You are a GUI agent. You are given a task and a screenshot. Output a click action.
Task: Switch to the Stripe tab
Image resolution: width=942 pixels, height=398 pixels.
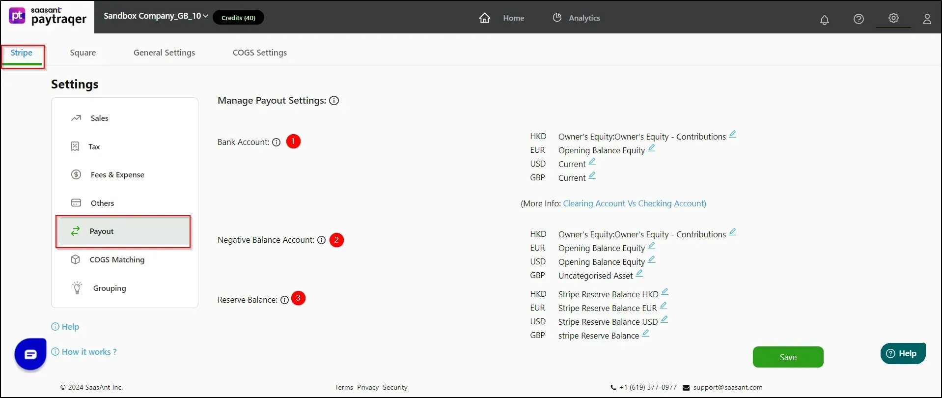click(22, 53)
